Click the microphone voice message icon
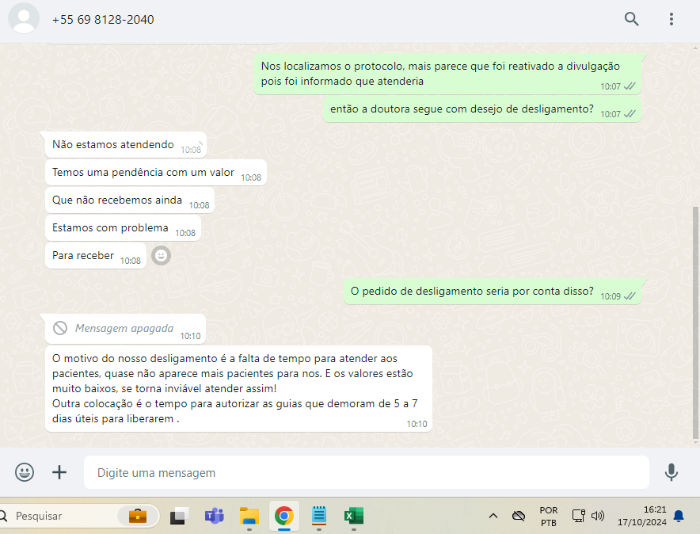The width and height of the screenshot is (700, 534). tap(671, 472)
